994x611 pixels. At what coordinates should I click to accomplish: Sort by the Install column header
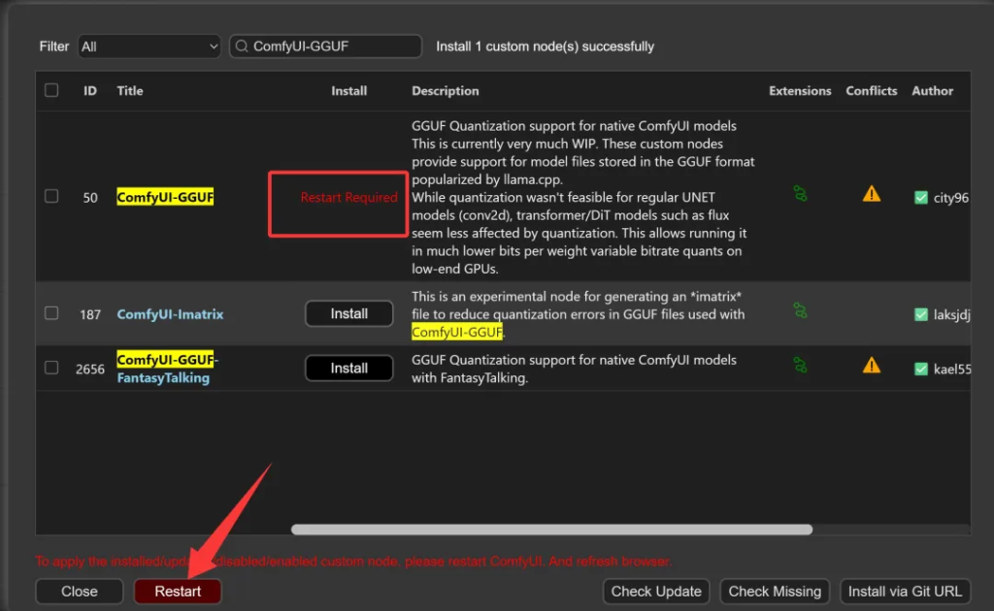tap(348, 91)
